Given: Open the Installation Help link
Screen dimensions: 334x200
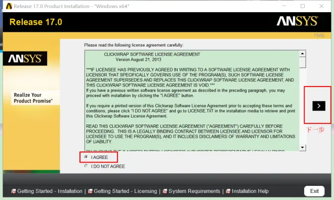Looking at the screenshot, I should click(250, 191).
